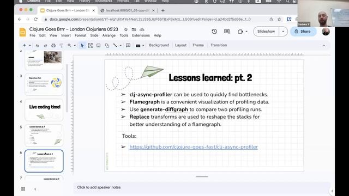Open the File menu
Viewport: 349px width, 196px height.
tap(33, 35)
